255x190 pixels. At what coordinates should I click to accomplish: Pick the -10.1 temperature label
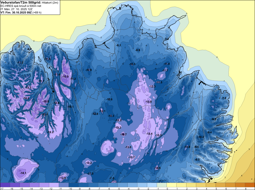[x=71, y=107]
